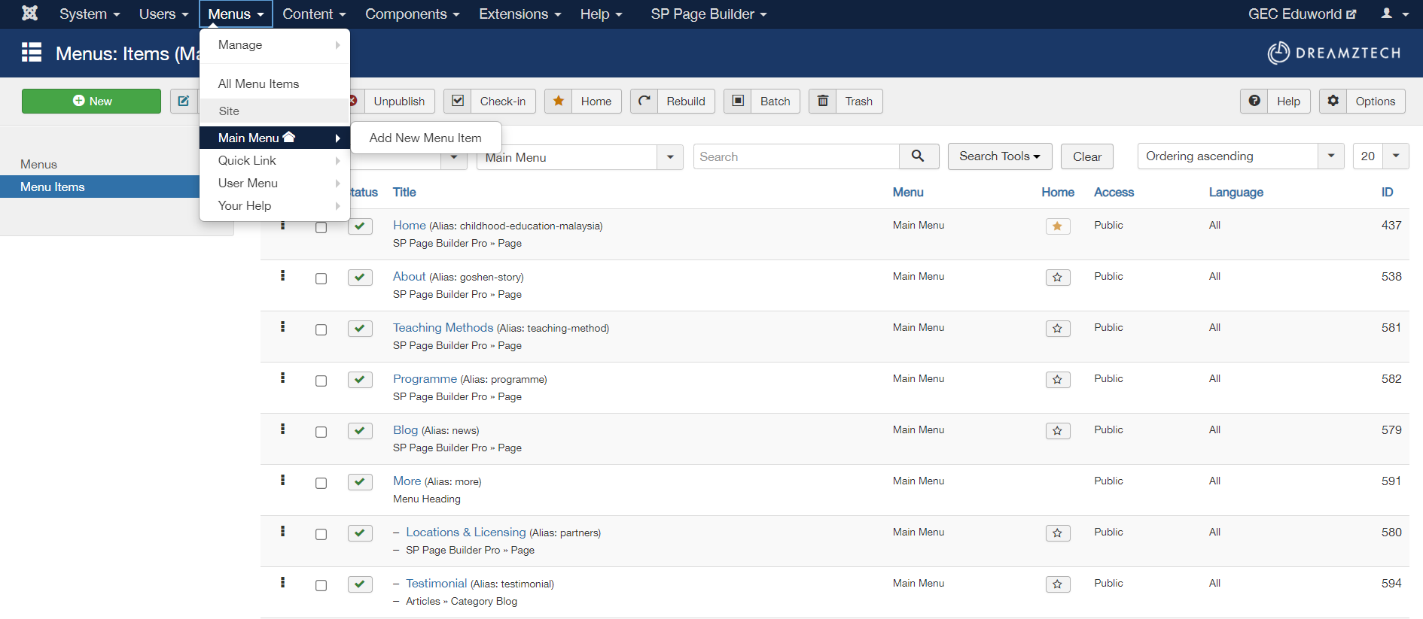The height and width of the screenshot is (619, 1423).
Task: Open the Users menu
Action: (163, 14)
